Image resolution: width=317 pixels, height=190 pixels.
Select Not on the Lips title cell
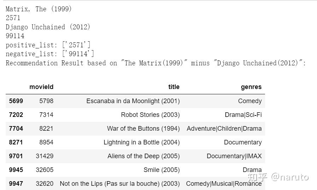120,184
